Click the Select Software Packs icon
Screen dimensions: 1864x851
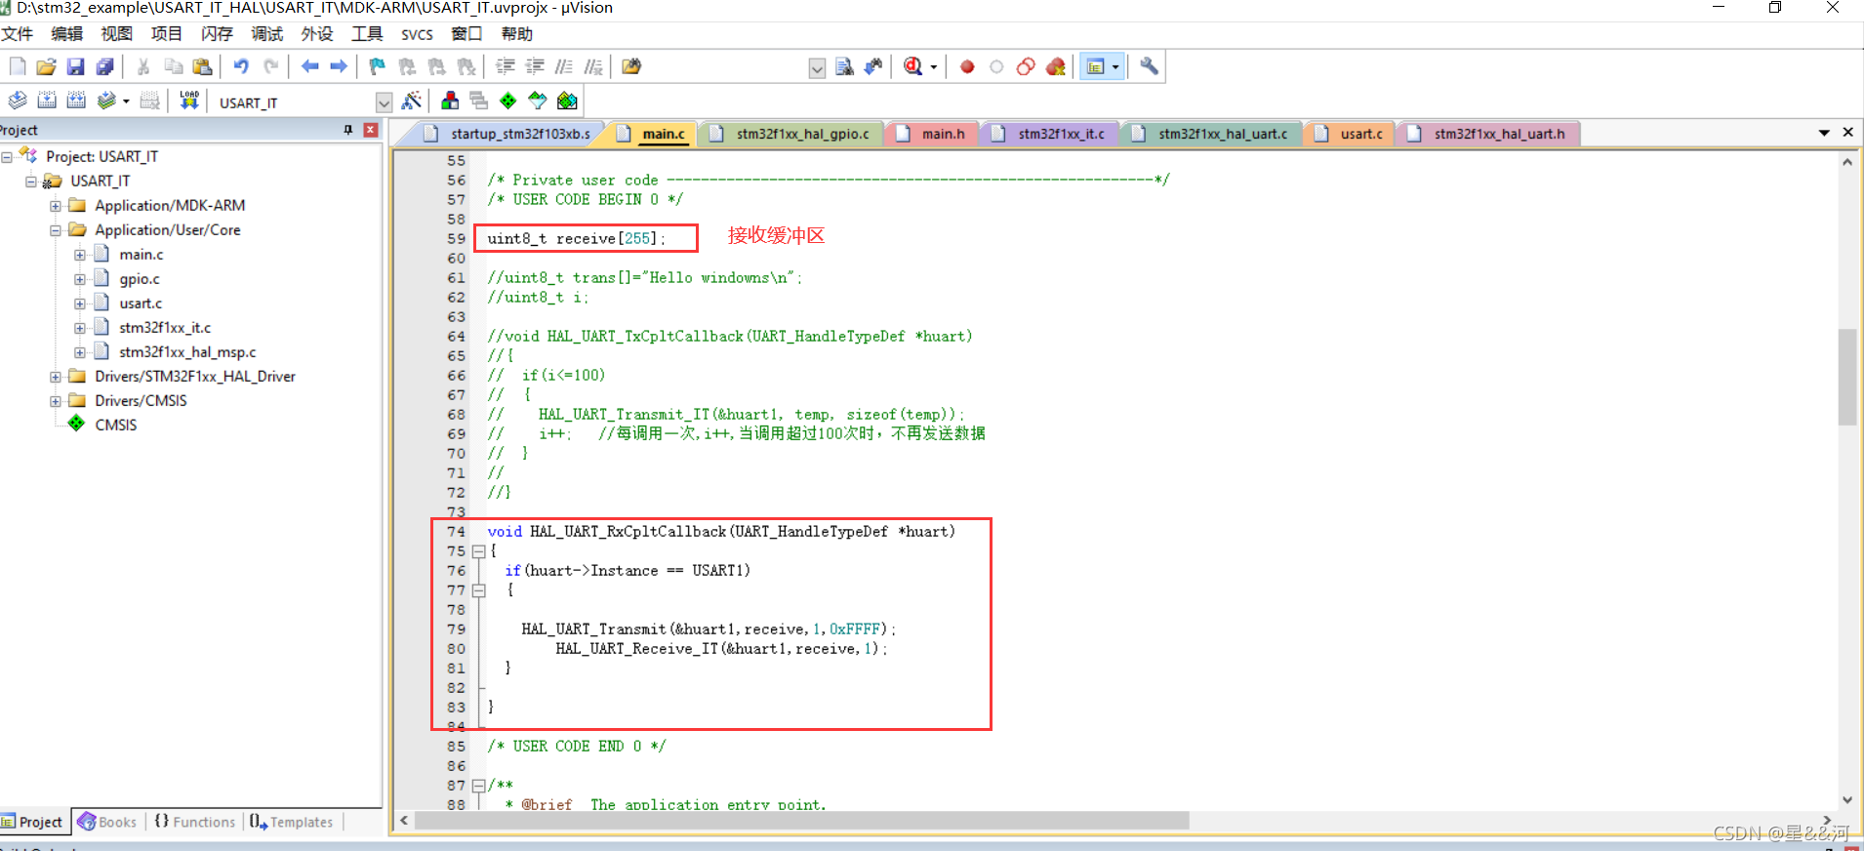(538, 101)
